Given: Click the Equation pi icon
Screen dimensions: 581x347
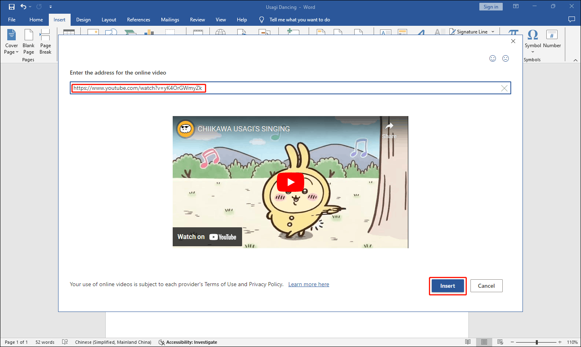Looking at the screenshot, I should pos(513,33).
